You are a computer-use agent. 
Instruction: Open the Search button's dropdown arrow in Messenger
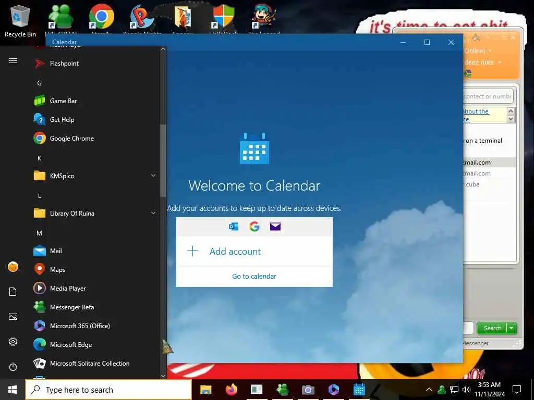(x=512, y=328)
